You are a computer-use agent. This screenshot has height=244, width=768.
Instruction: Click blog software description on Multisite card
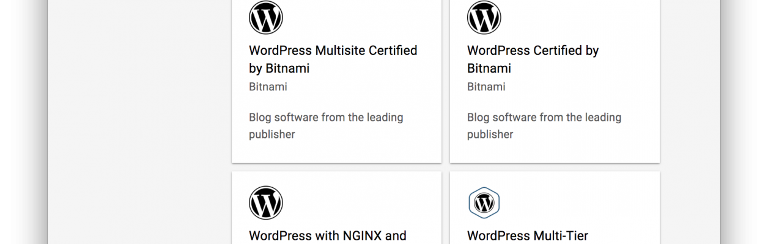coord(326,126)
